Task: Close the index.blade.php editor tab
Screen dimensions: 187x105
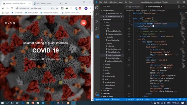Action: click(162, 6)
